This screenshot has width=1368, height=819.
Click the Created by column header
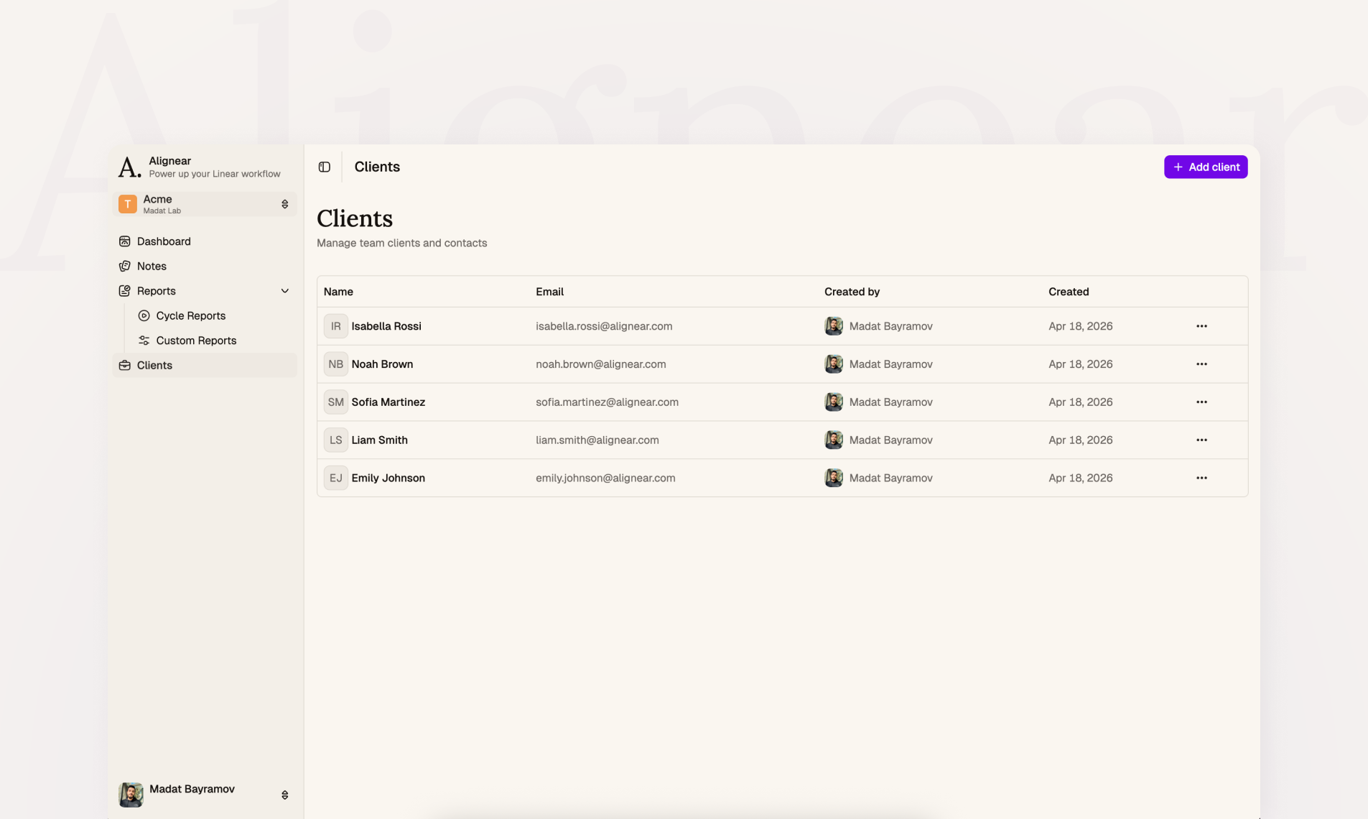852,292
